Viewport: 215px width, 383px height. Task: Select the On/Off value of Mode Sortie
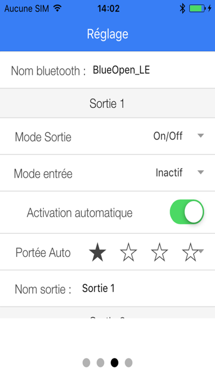click(x=168, y=136)
